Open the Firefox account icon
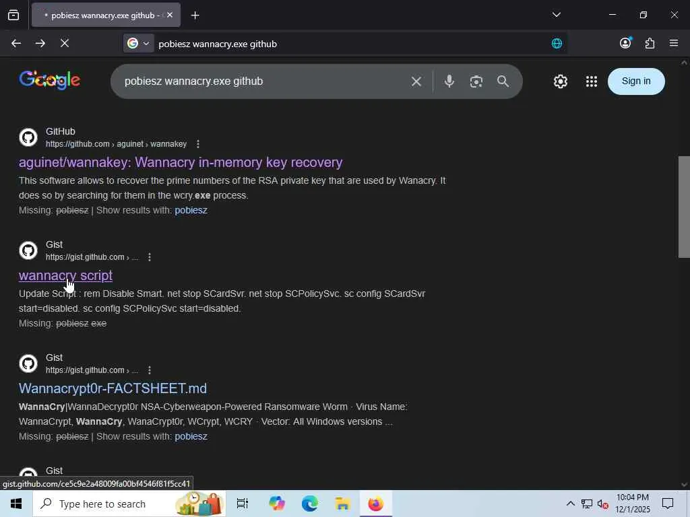Screen dimensions: 690x517 point(625,42)
